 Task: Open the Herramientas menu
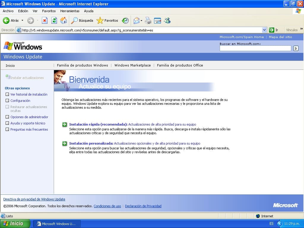coord(70,11)
